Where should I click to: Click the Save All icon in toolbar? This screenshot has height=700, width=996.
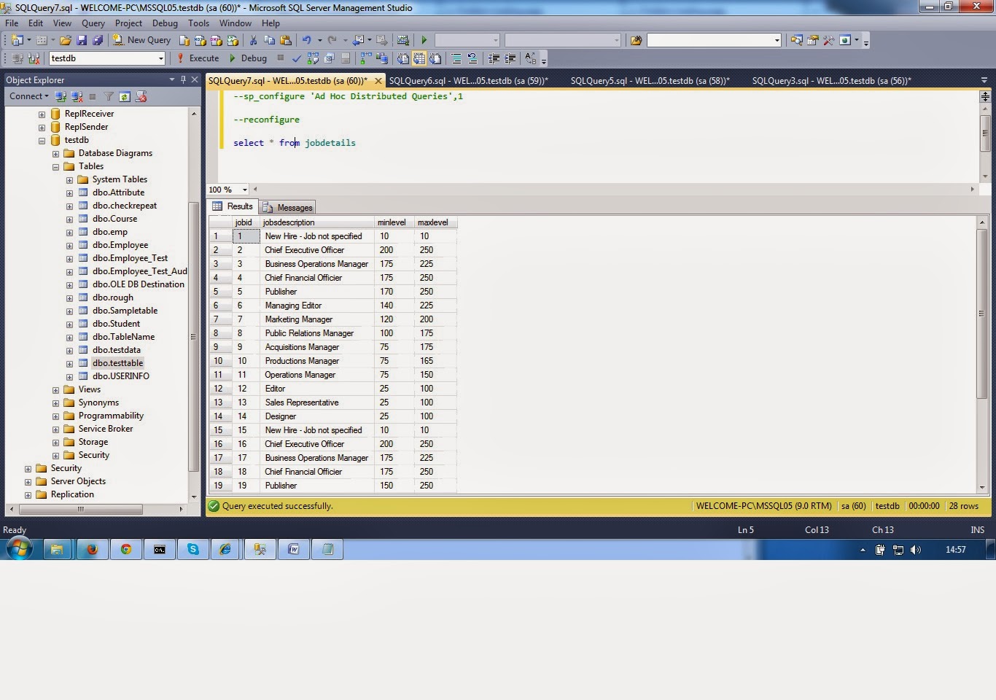(x=98, y=40)
